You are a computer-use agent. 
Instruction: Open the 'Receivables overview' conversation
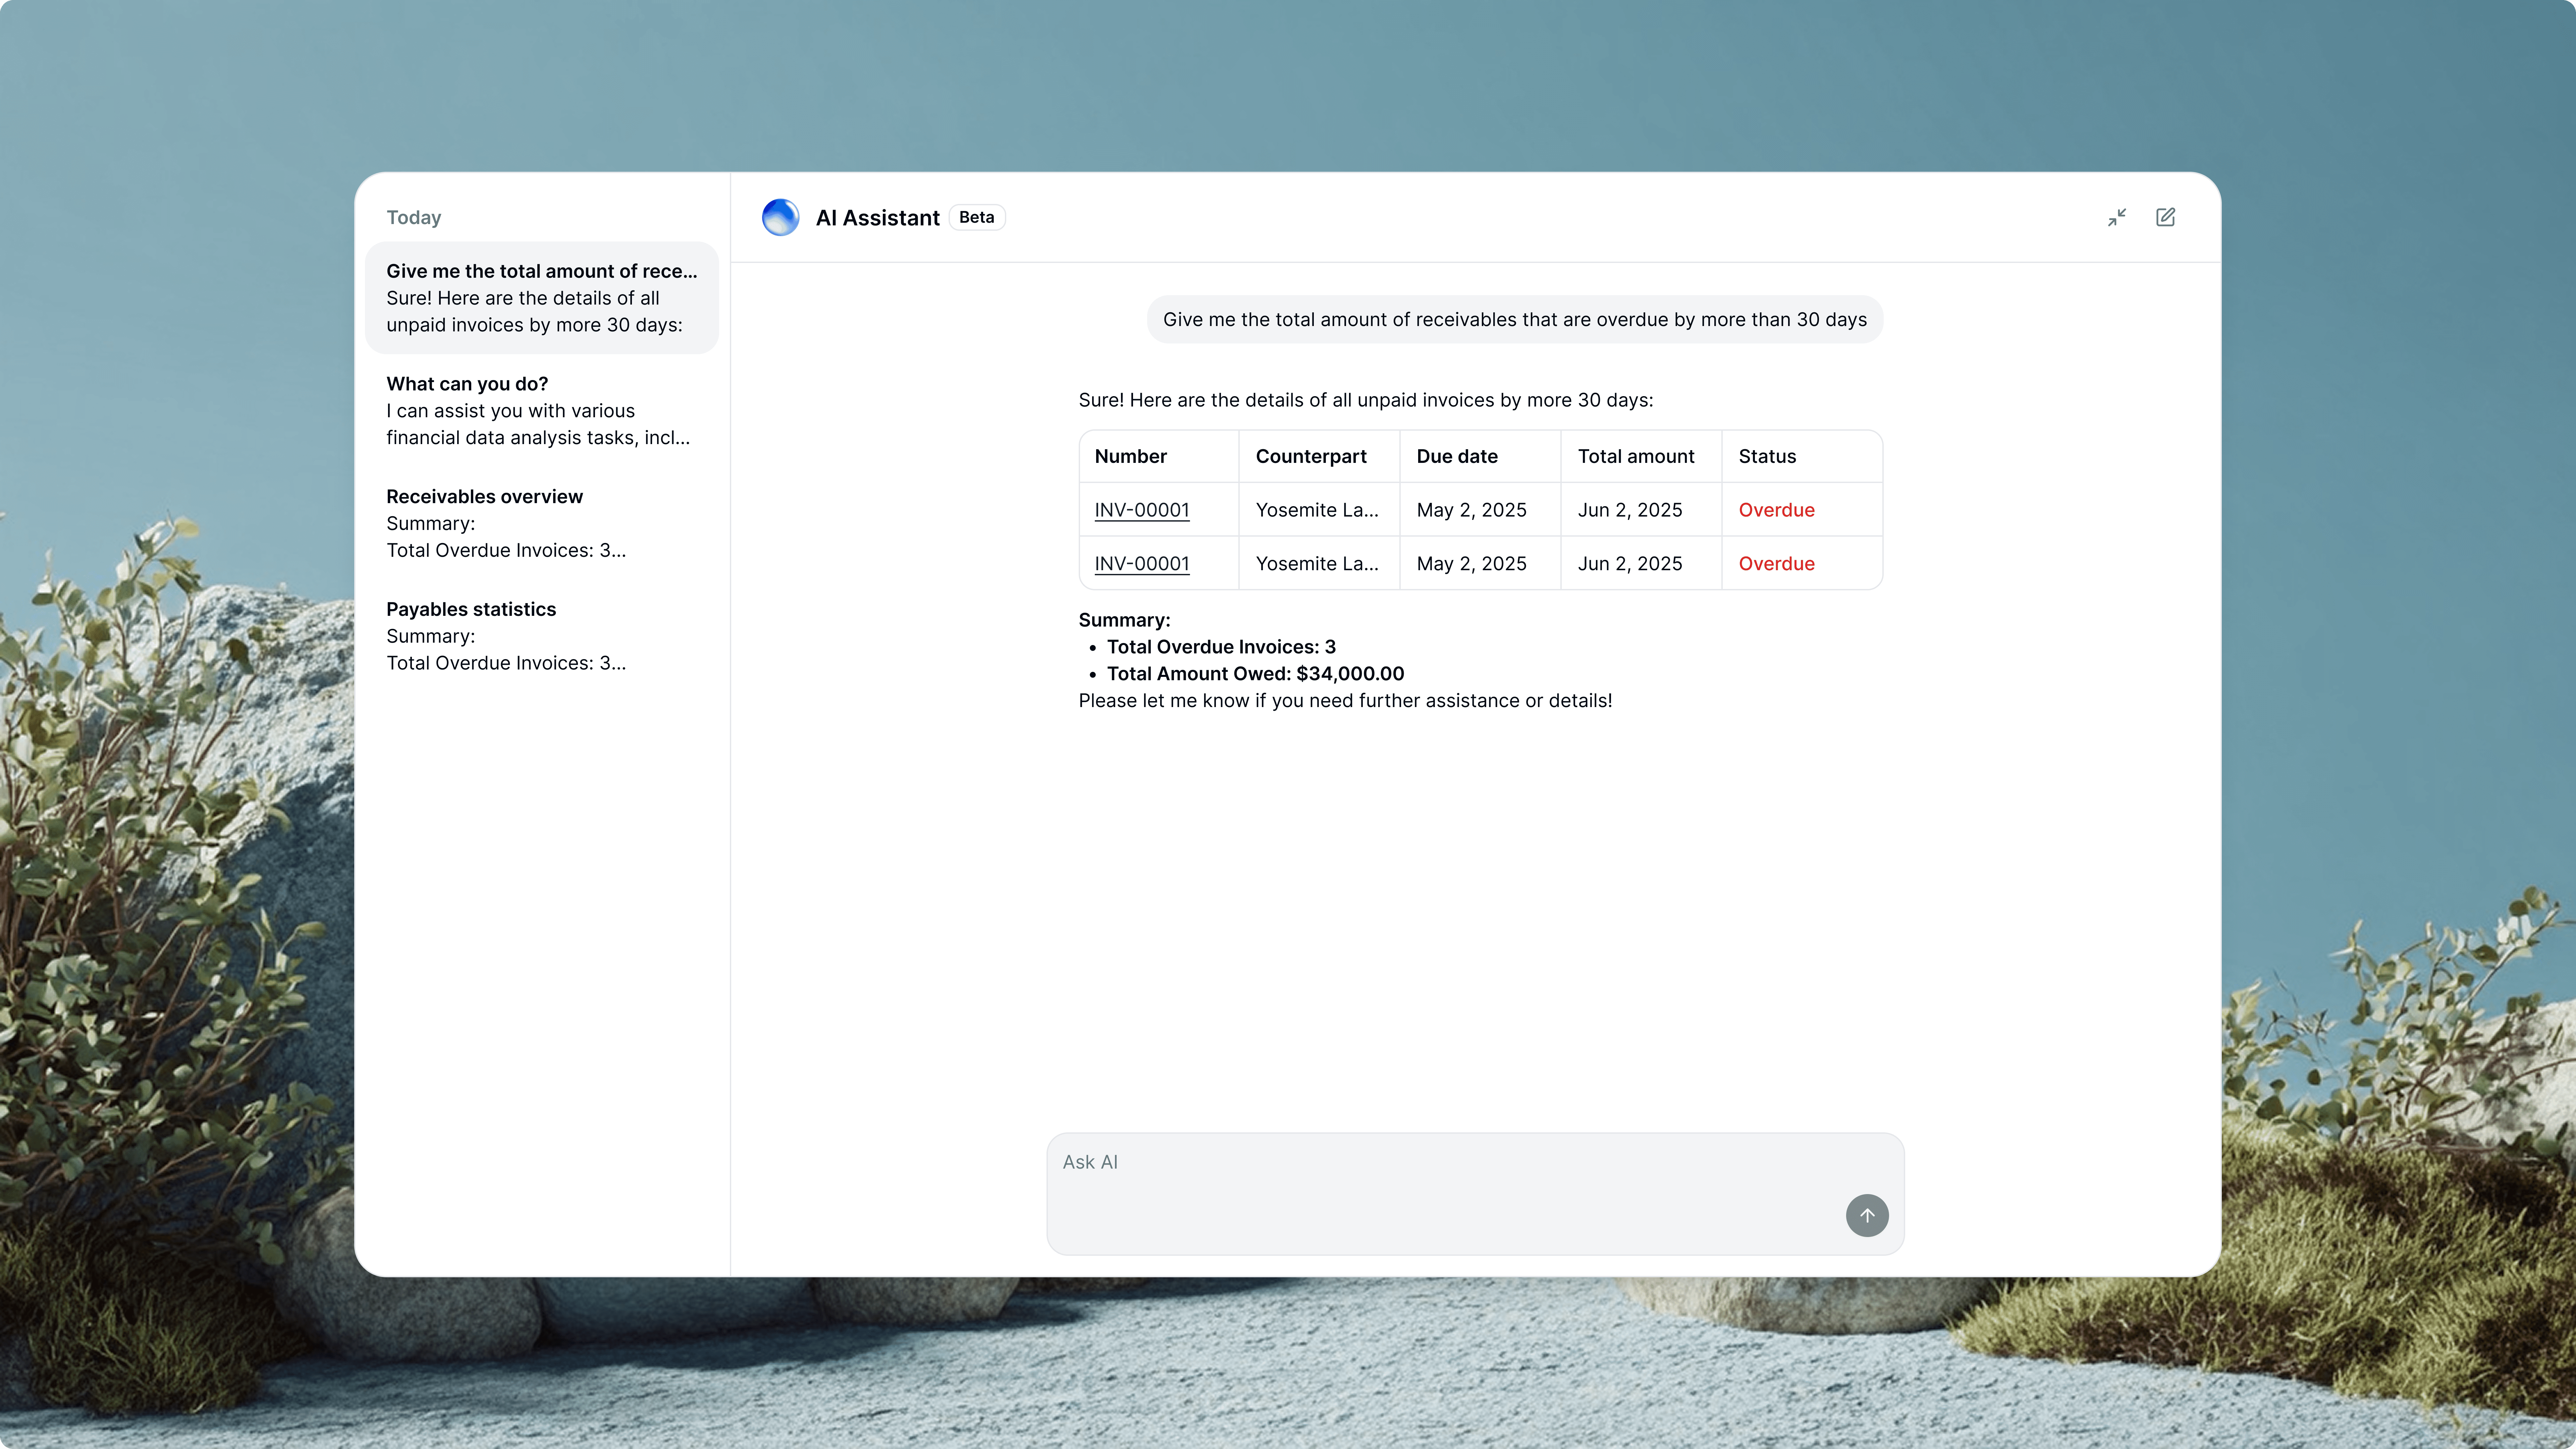click(541, 523)
